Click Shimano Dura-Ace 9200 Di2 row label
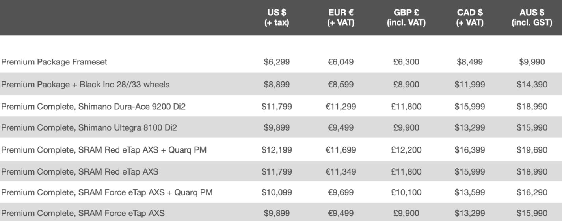 pyautogui.click(x=93, y=106)
